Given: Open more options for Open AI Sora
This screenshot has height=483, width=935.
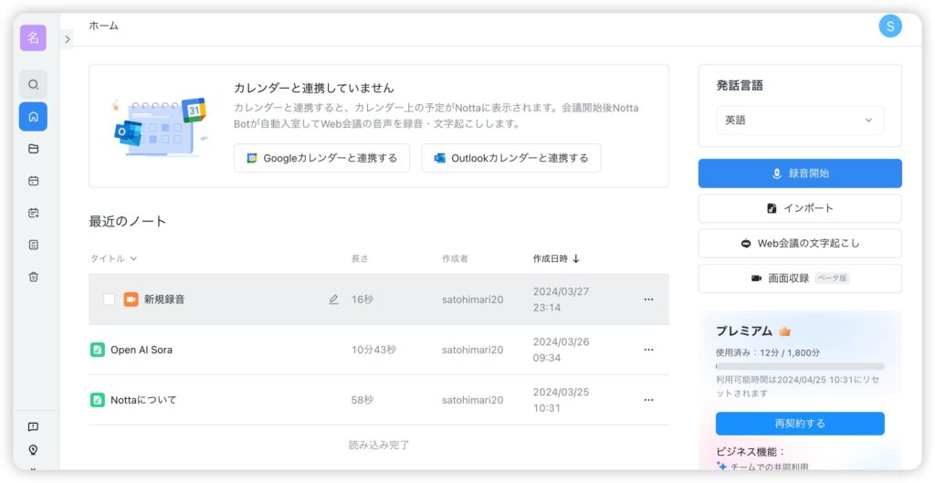Looking at the screenshot, I should click(648, 350).
